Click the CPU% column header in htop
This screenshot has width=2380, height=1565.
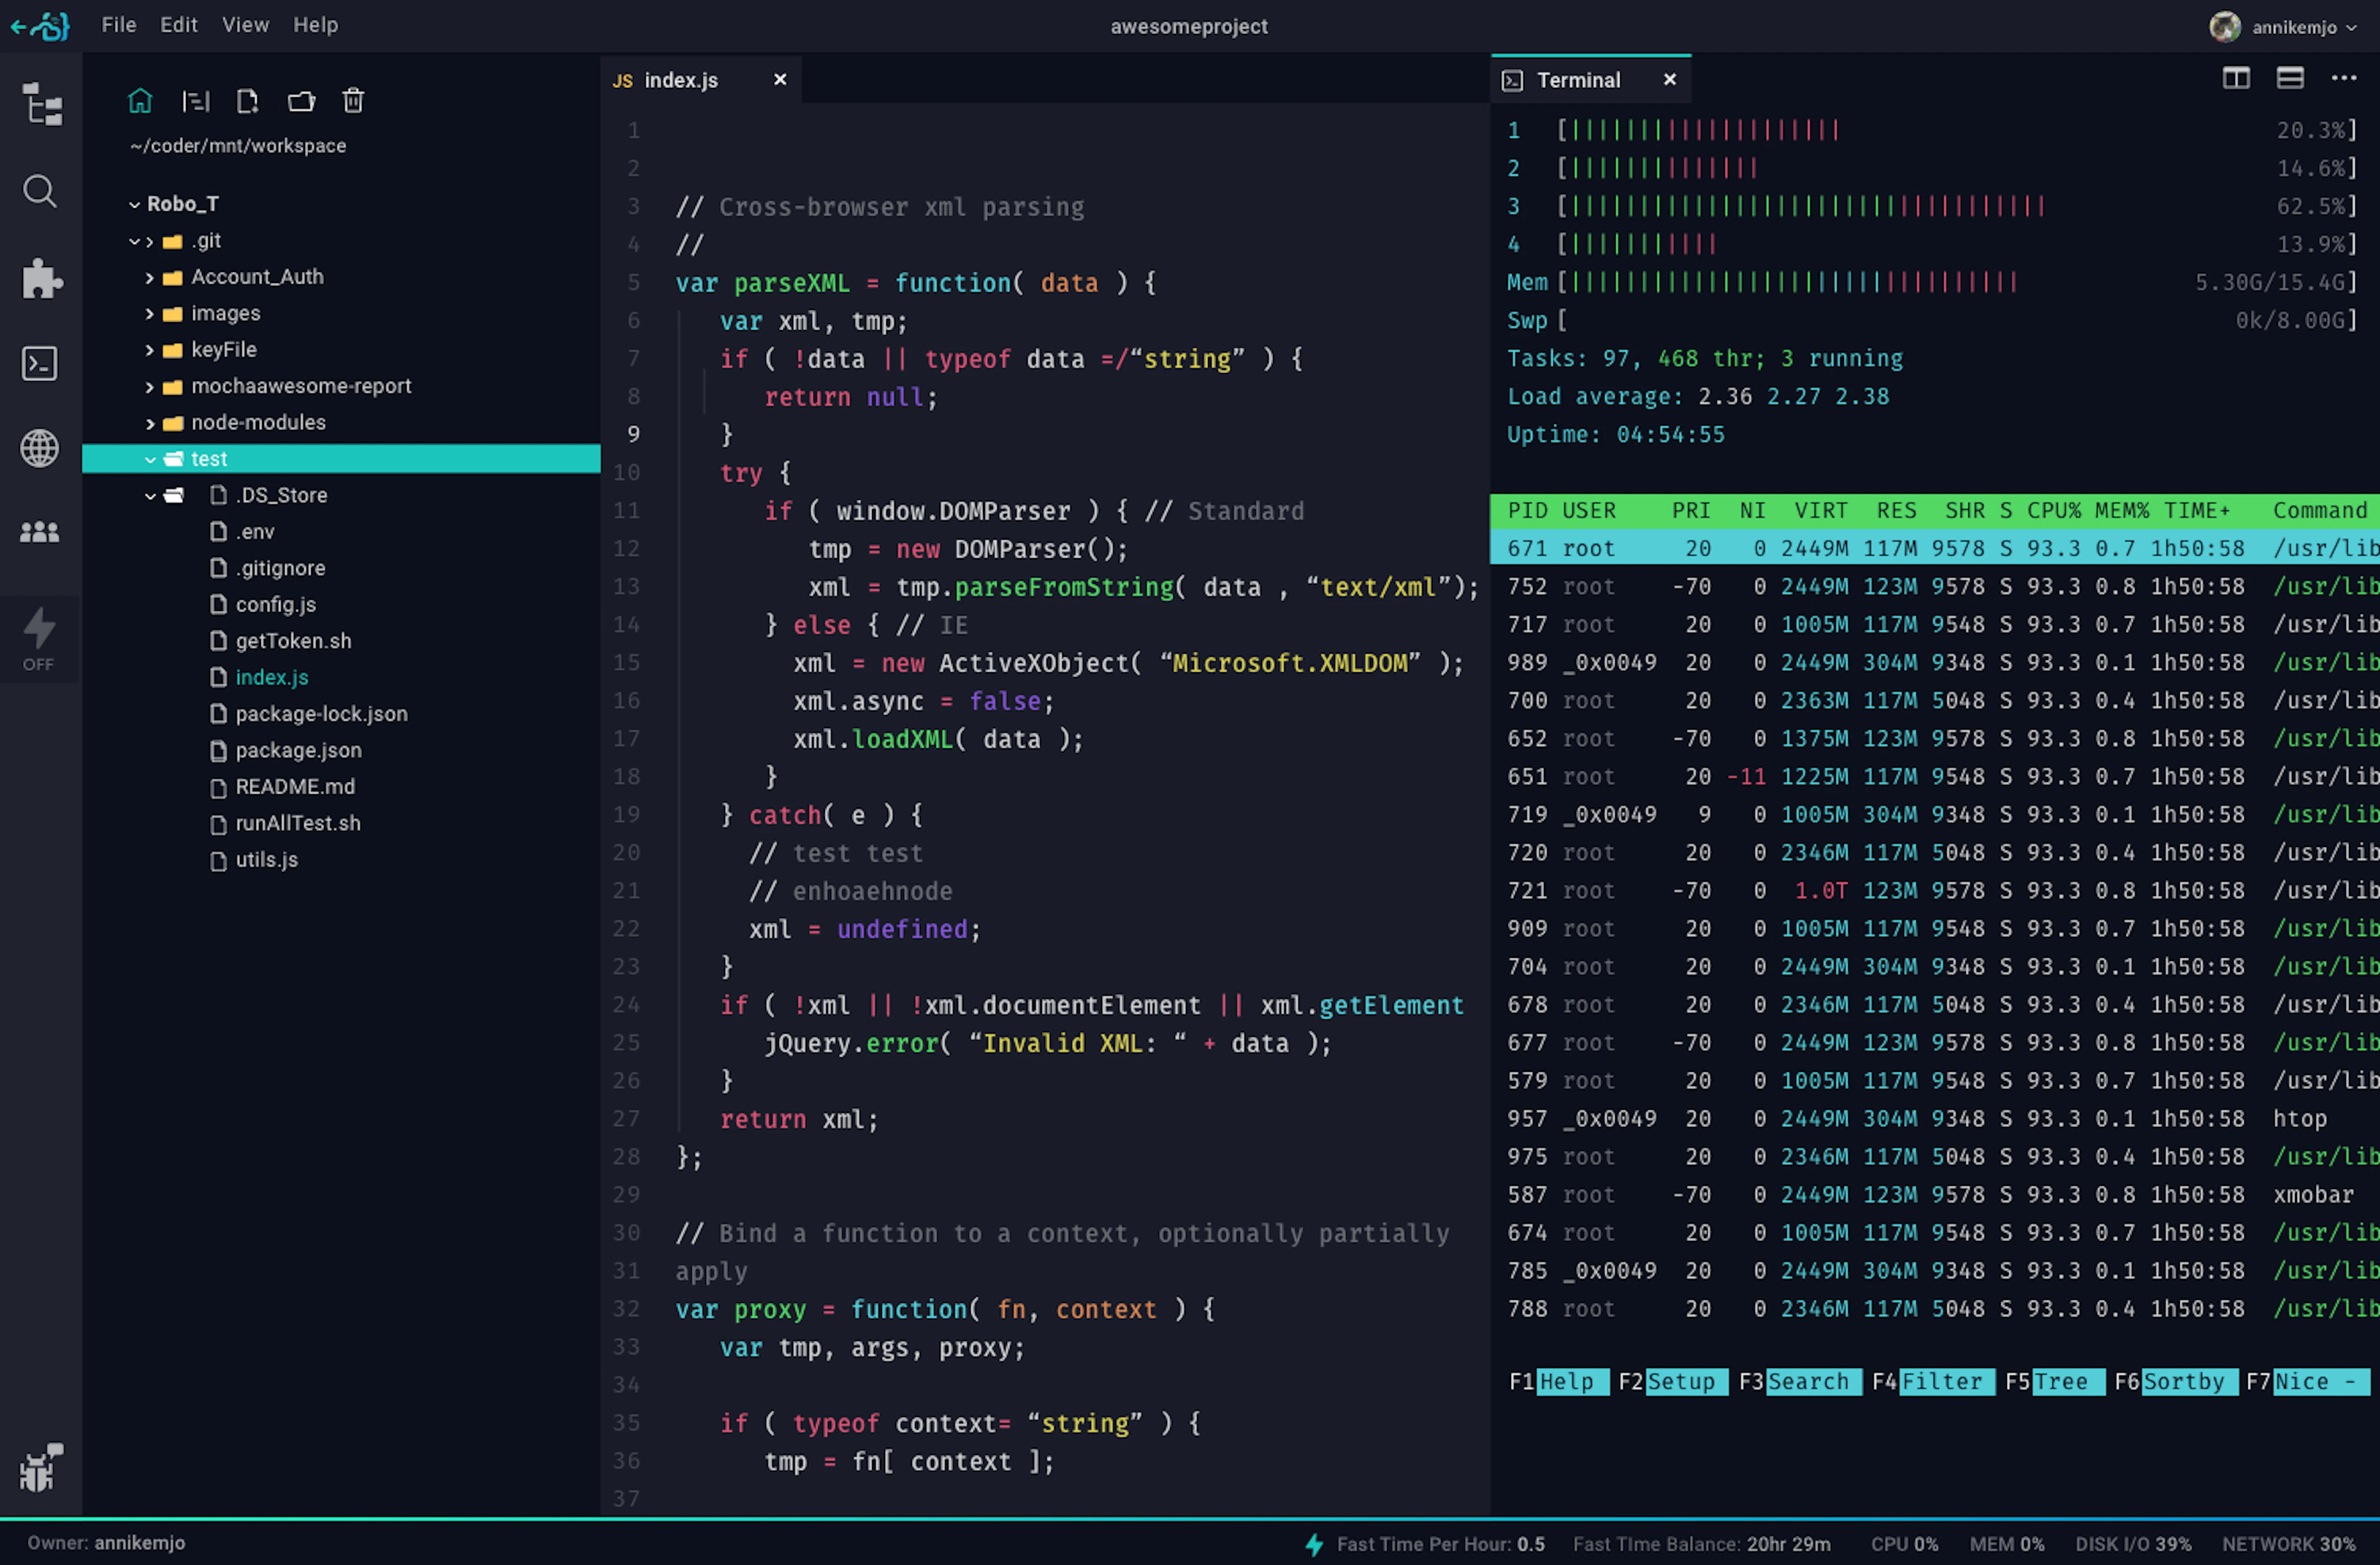pyautogui.click(x=2054, y=511)
